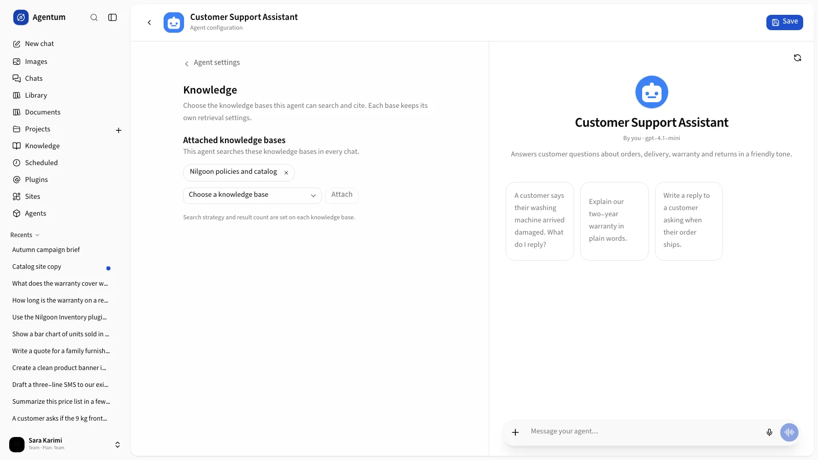Refresh the agent preview chat

click(x=798, y=58)
